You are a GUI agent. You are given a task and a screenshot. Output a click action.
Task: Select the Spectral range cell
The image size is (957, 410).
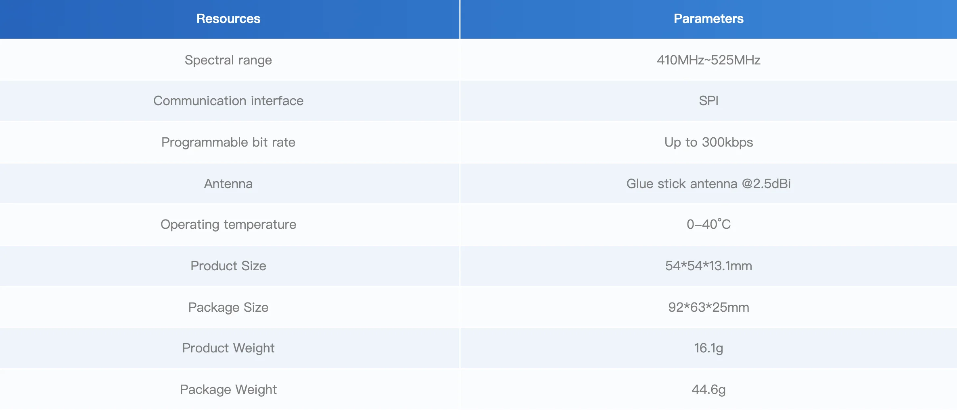coord(228,60)
